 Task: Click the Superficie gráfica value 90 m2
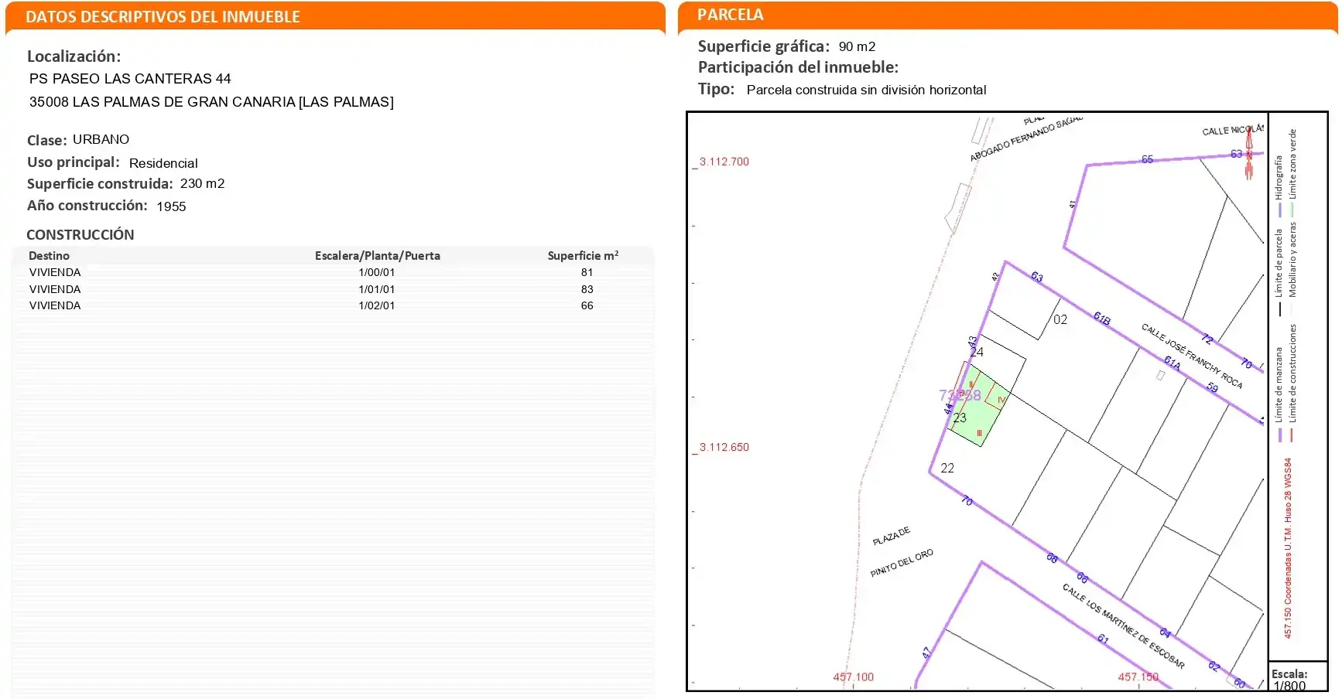[857, 46]
